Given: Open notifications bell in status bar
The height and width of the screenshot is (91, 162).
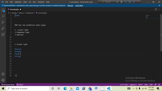Looking at the screenshot, I should click(159, 85).
